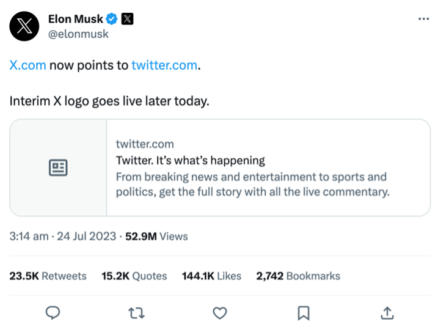Open the twitter.com link in tweet text

164,65
